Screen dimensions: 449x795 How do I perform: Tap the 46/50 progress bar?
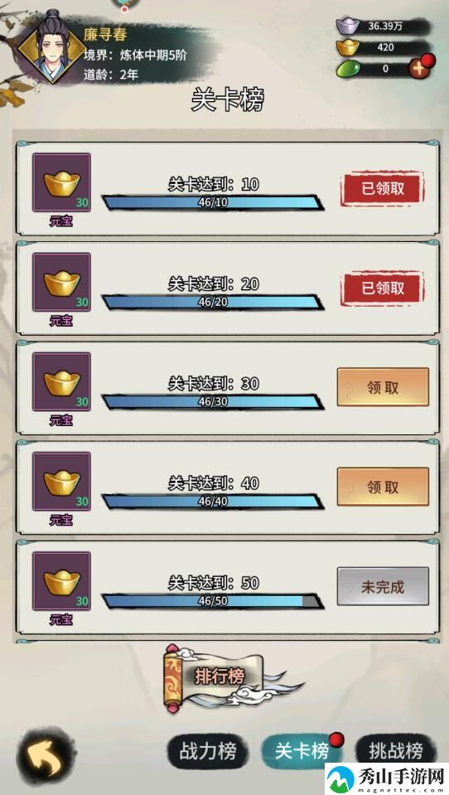[x=213, y=601]
